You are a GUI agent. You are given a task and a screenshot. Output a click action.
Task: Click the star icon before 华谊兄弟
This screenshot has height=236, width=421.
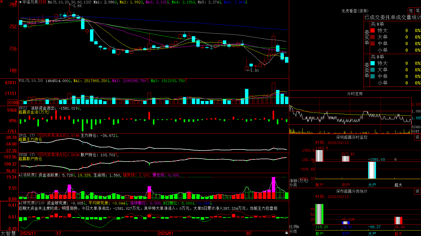(x=20, y=2)
